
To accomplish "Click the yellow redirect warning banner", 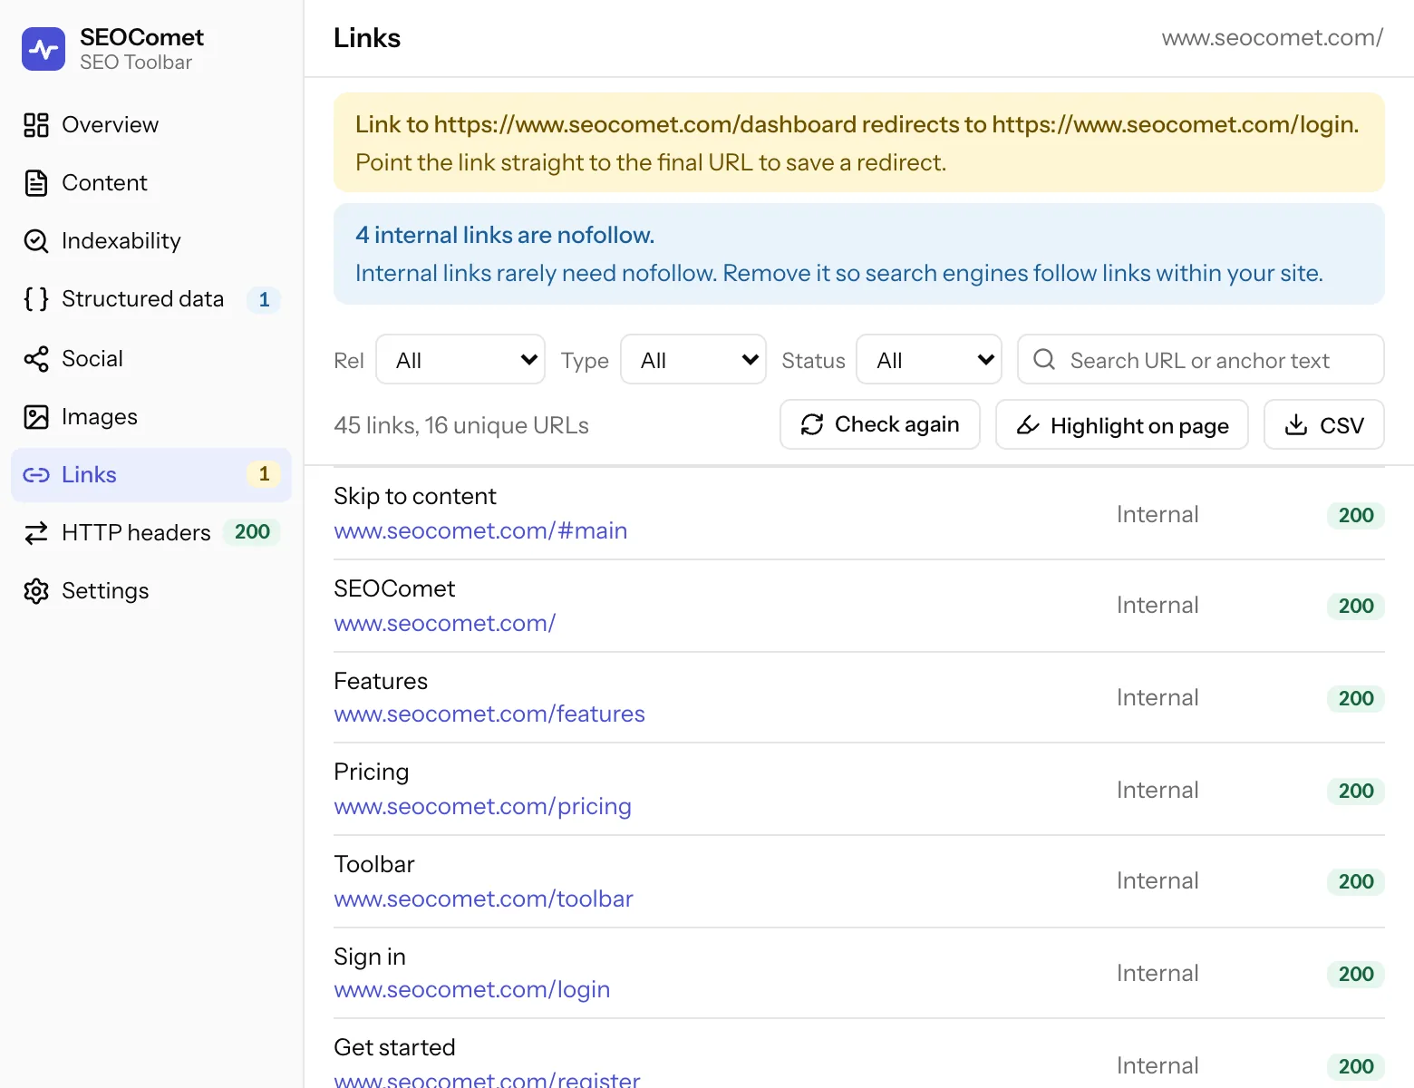I will point(859,142).
